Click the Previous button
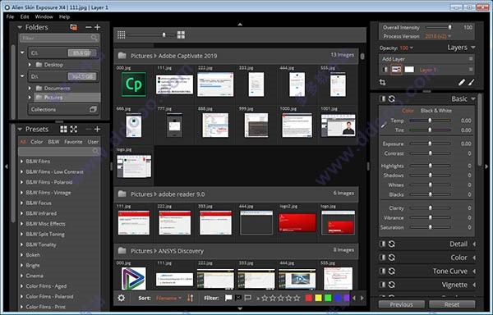Screen dimensions: 493x315 click(401, 304)
